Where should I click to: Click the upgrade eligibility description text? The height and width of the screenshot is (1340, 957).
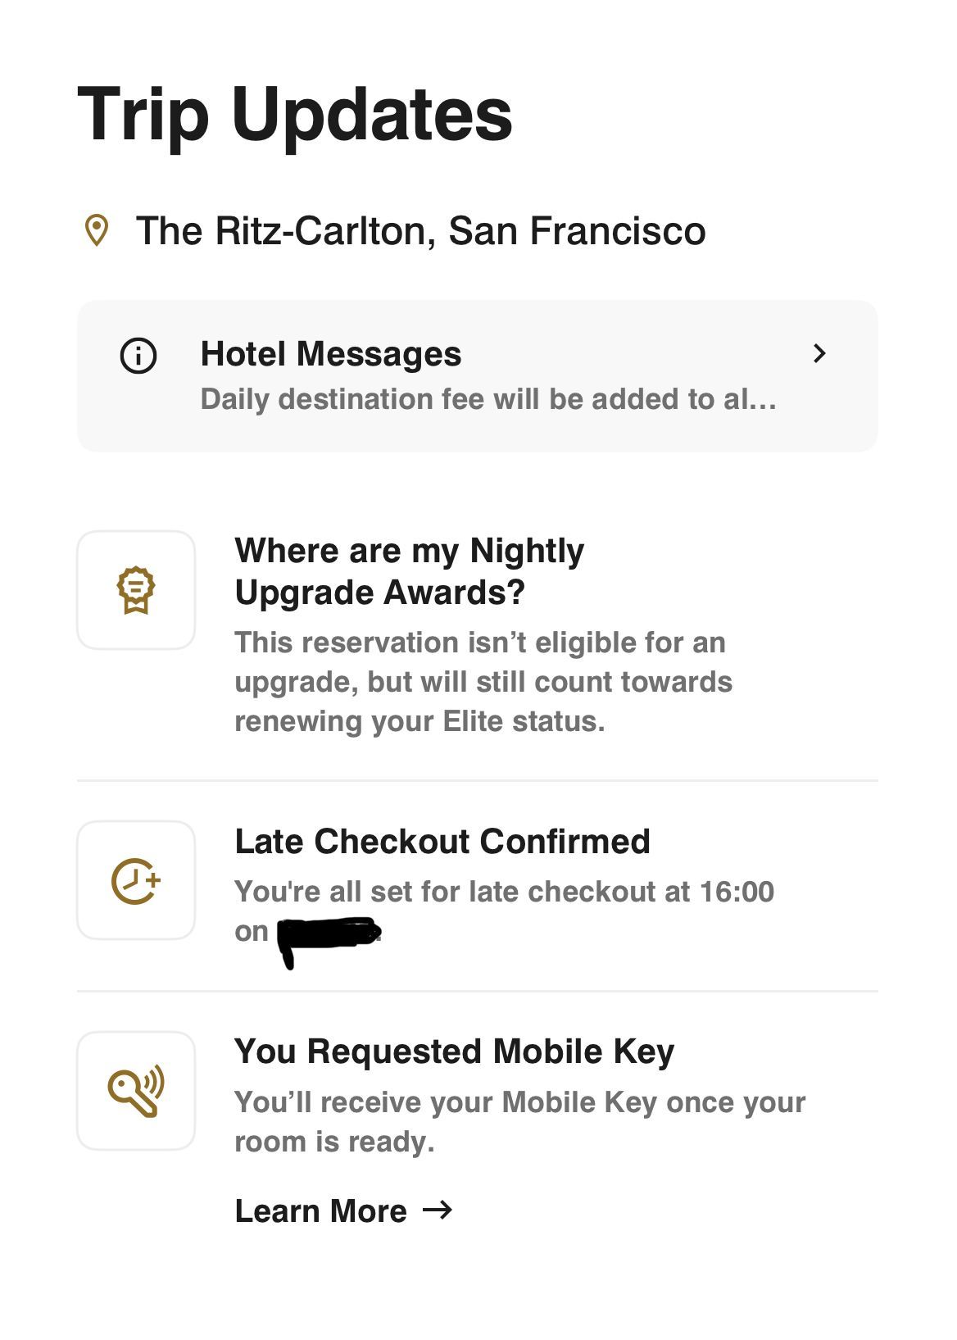click(x=483, y=682)
